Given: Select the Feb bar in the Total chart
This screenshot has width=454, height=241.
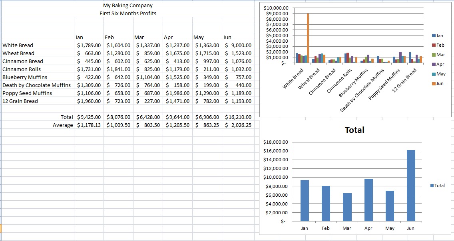Looking at the screenshot, I should click(326, 204).
